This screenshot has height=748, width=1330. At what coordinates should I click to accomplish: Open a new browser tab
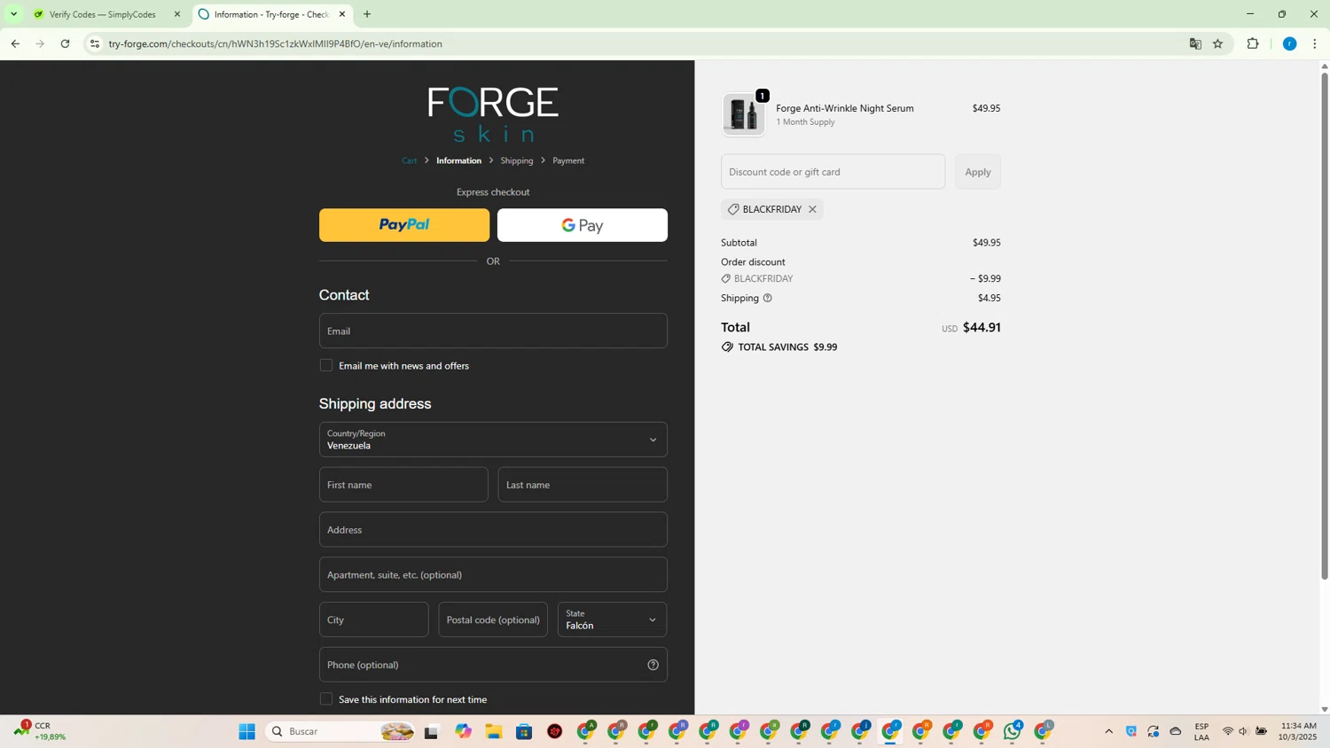367,14
